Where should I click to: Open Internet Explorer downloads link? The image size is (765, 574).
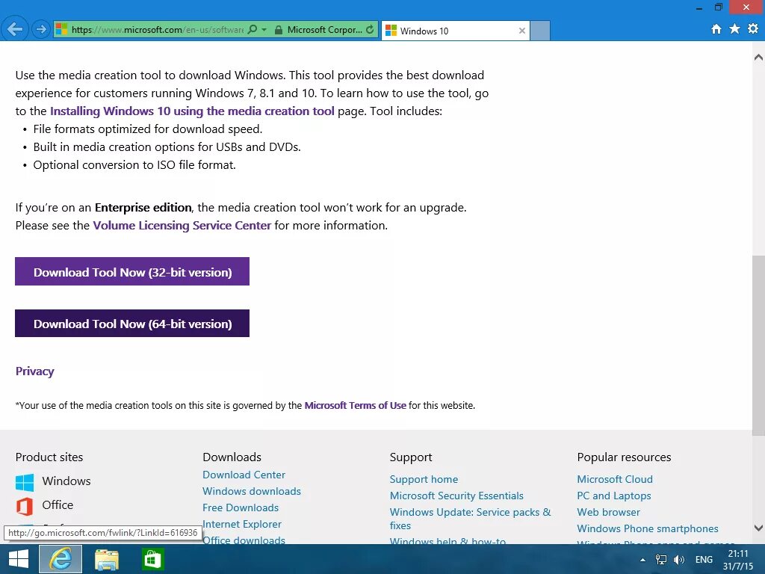pos(241,524)
